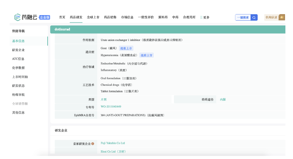This screenshot has width=293, height=159.
Task: Click the 批准上市 tag beside Hyperuricemia
Action: pos(146,55)
